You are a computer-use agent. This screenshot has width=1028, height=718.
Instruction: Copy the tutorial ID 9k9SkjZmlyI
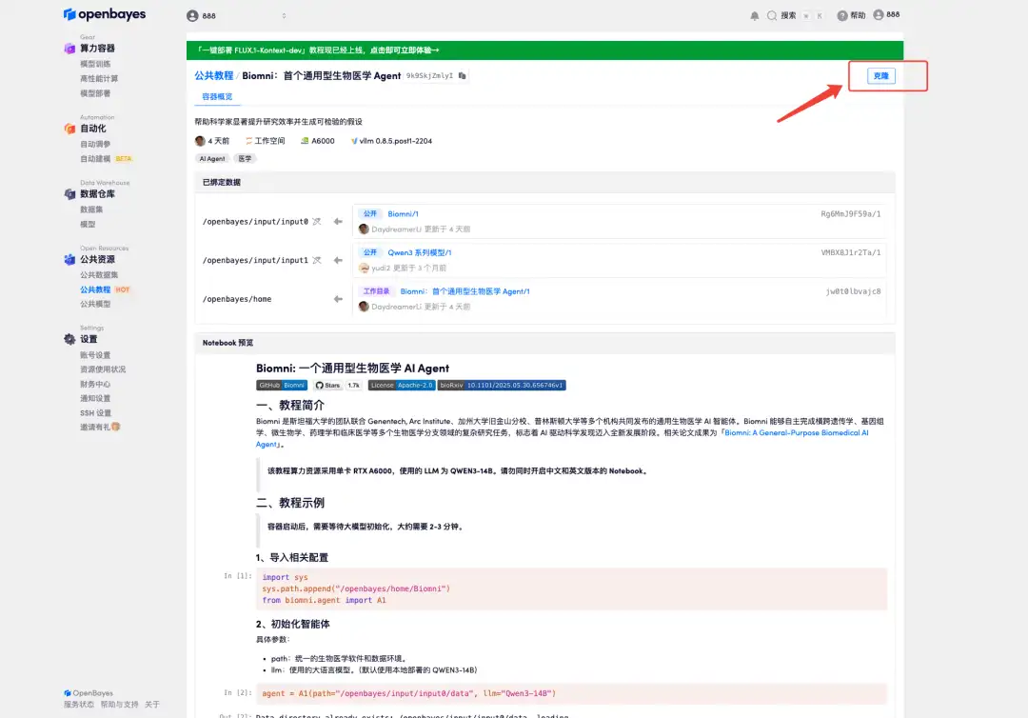pyautogui.click(x=463, y=75)
